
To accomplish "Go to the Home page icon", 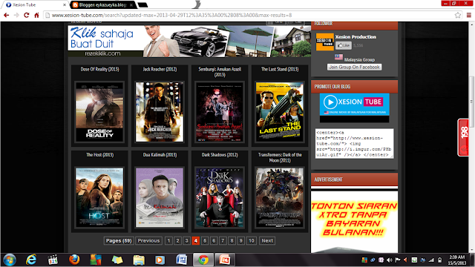I will [x=36, y=15].
